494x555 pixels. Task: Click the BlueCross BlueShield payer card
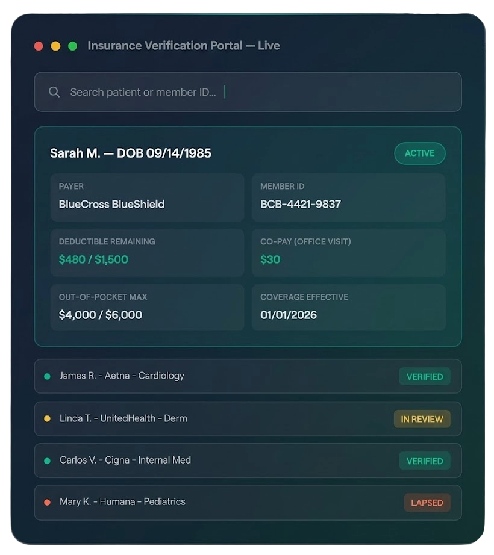147,197
